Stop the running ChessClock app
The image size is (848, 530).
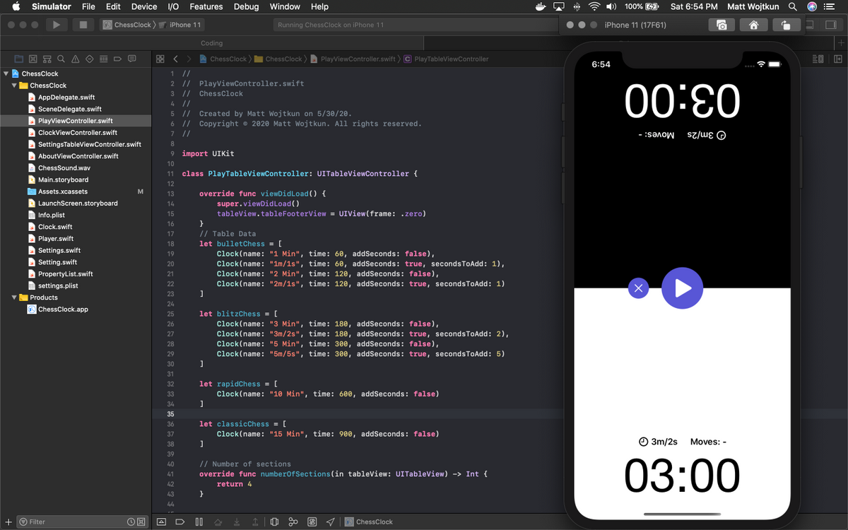pos(83,25)
